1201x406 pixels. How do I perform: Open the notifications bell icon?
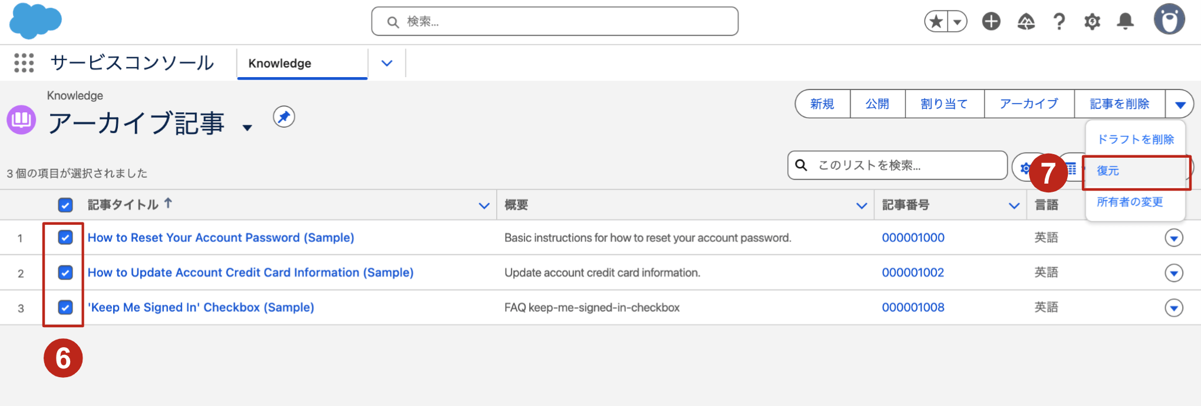(1126, 22)
